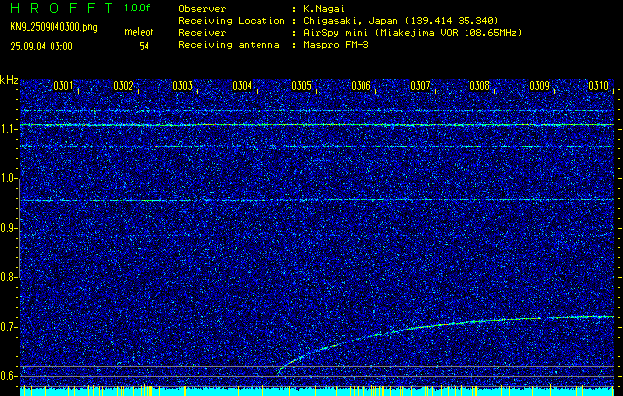623x396 pixels.
Task: Click the 0310 time marker
Action: tap(599, 86)
